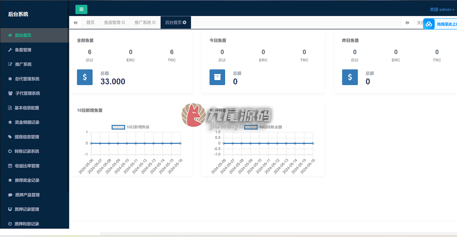Click the cloud upload icon at top right
This screenshot has height=237, width=457.
click(x=429, y=24)
